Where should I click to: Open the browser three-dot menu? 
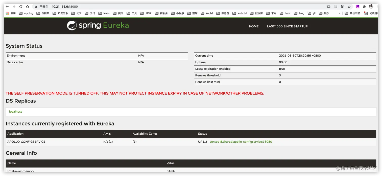pyautogui.click(x=377, y=7)
